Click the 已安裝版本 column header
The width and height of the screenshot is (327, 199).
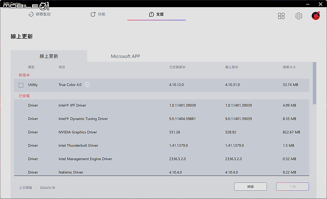click(177, 67)
